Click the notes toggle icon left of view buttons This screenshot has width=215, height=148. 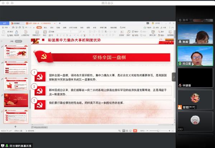coord(119,131)
